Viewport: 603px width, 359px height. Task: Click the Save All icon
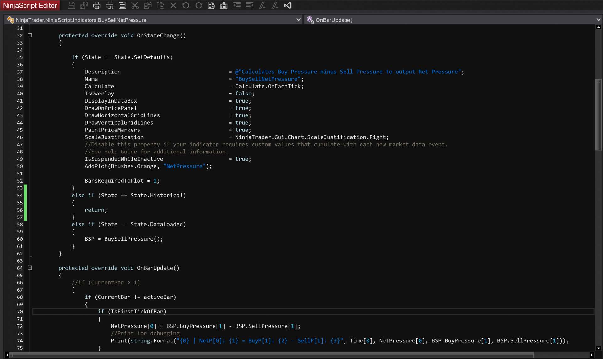tap(84, 5)
